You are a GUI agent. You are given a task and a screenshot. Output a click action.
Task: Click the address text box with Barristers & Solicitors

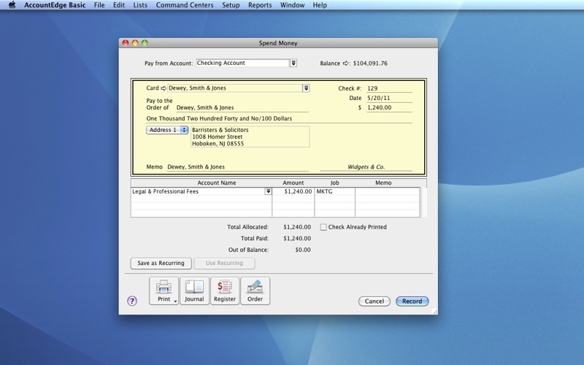click(x=250, y=137)
